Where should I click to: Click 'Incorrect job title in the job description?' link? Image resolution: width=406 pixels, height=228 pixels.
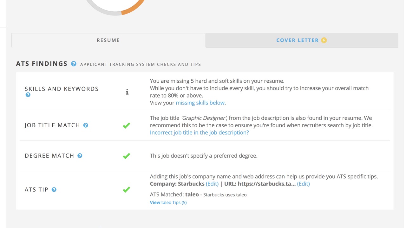pyautogui.click(x=199, y=132)
